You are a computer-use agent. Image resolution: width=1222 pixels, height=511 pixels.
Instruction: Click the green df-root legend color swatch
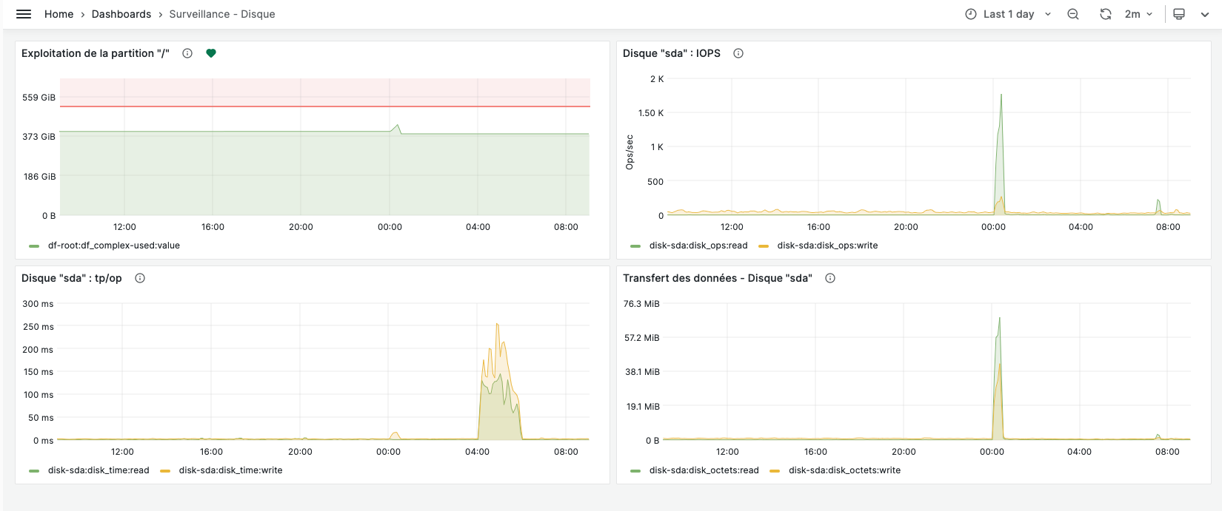click(34, 246)
